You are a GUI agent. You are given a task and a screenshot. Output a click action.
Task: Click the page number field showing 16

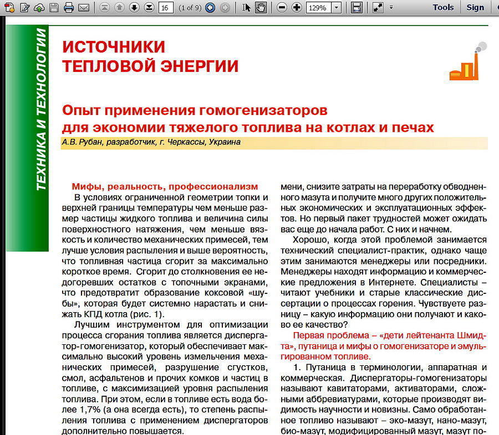(x=166, y=7)
